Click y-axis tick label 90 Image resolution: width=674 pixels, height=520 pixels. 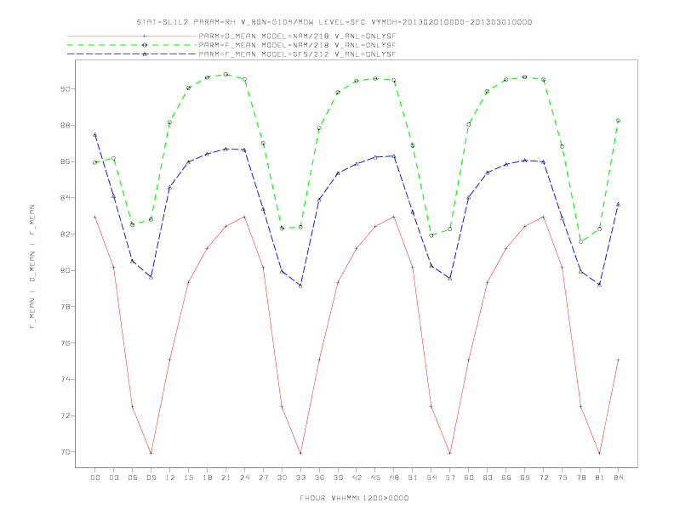click(x=66, y=89)
